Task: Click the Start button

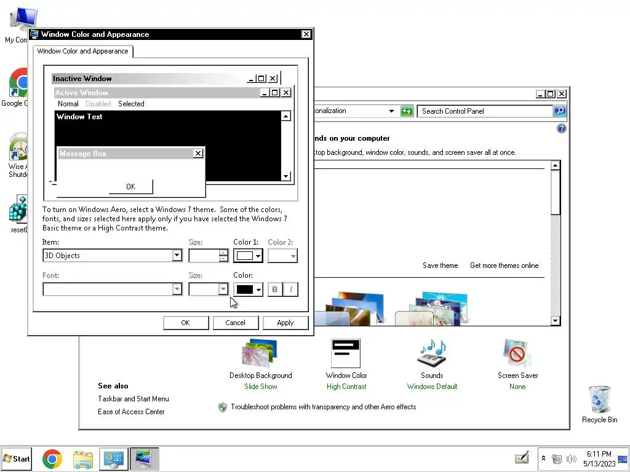Action: 17,459
